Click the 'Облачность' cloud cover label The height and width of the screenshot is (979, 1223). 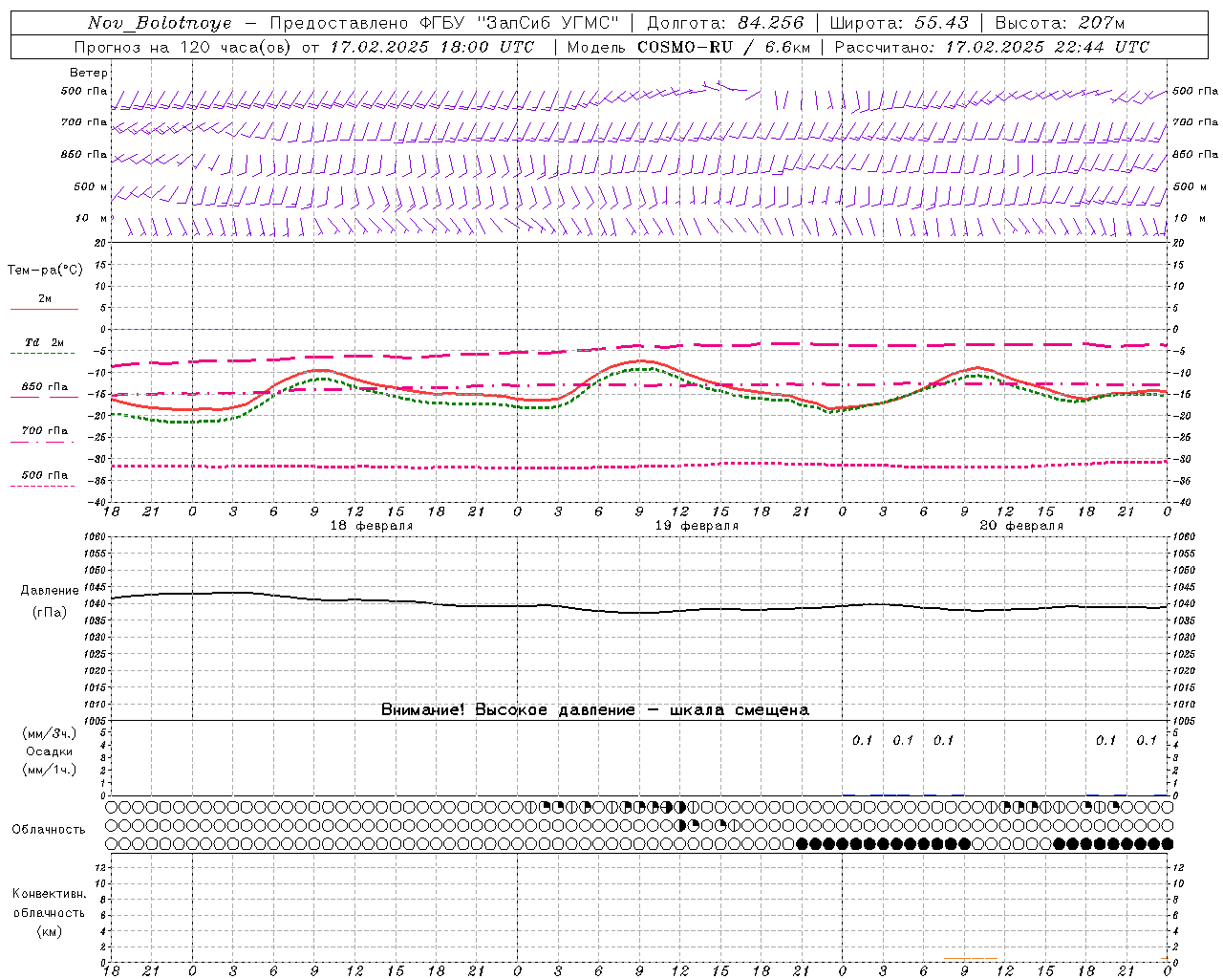pyautogui.click(x=49, y=829)
